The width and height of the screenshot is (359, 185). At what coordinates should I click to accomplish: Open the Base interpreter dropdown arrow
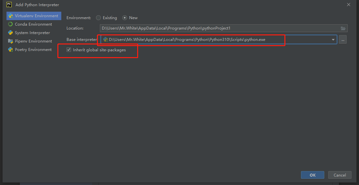click(x=333, y=40)
